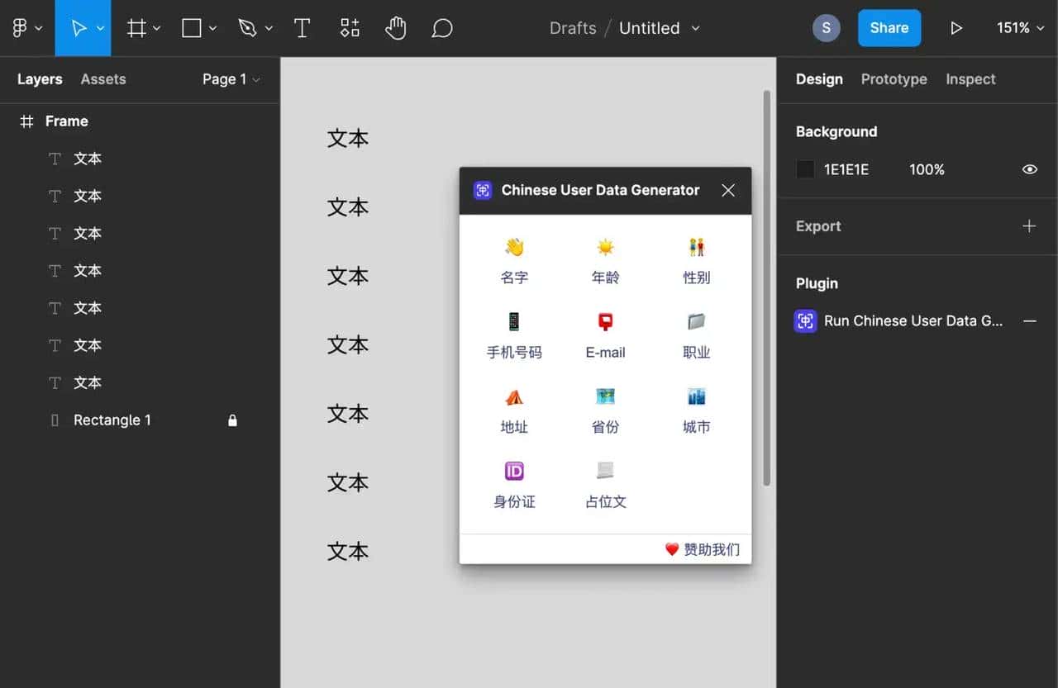1058x688 pixels.
Task: Select the Move tool
Action: (x=79, y=27)
